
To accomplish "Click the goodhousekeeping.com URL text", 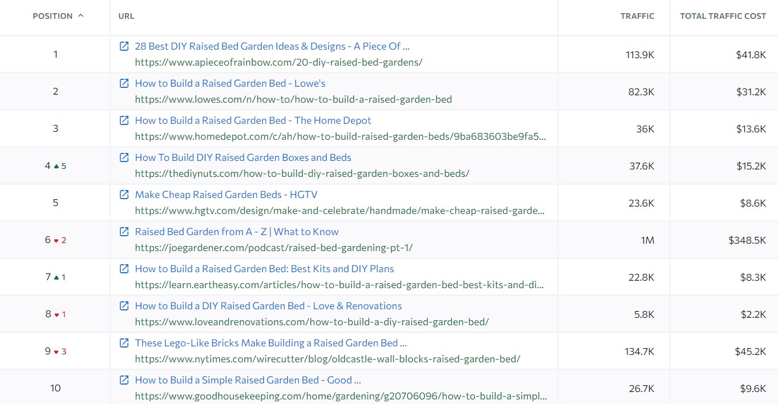I will (x=341, y=396).
